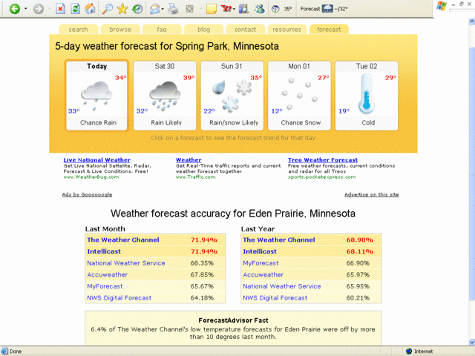The height and width of the screenshot is (356, 475).
Task: Open Intellicast in Last Year table
Action: 260,251
